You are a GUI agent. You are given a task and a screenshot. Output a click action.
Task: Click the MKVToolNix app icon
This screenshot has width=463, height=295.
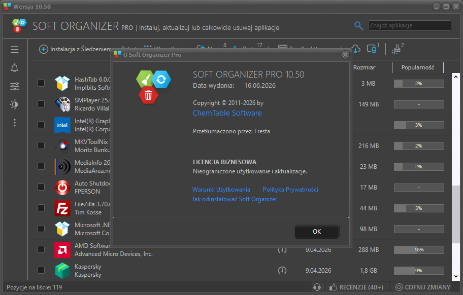[x=62, y=145]
